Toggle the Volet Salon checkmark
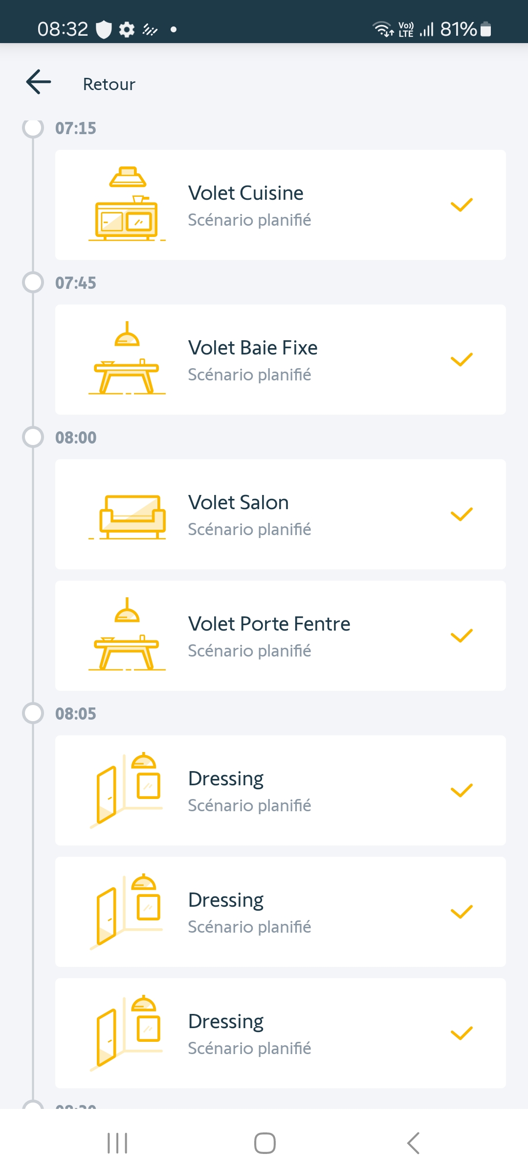Screen dimensions: 528x1175 tap(461, 514)
